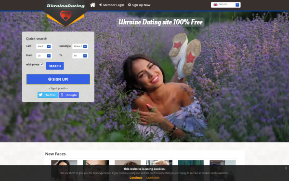Click the Google g icon
Screen dimensions: 289x181
[62, 95]
